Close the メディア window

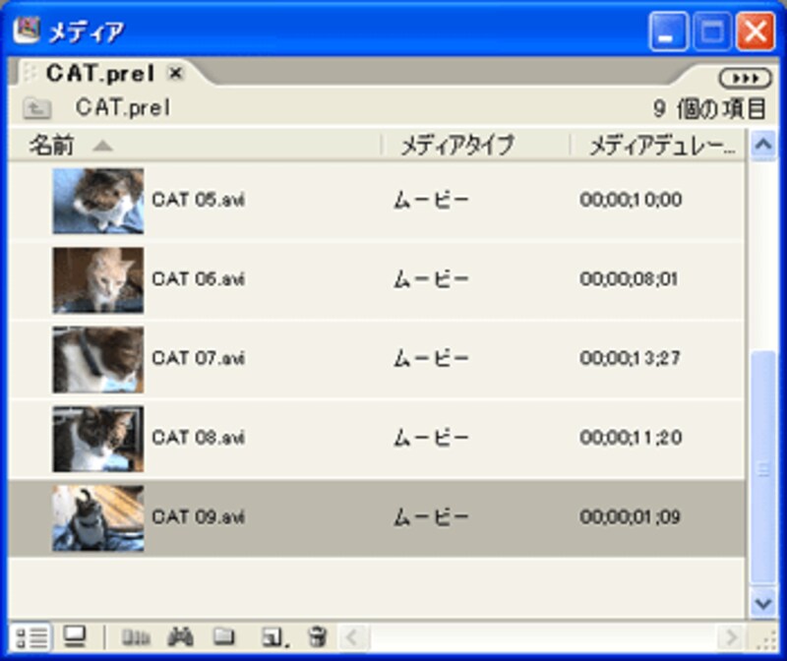pos(755,32)
